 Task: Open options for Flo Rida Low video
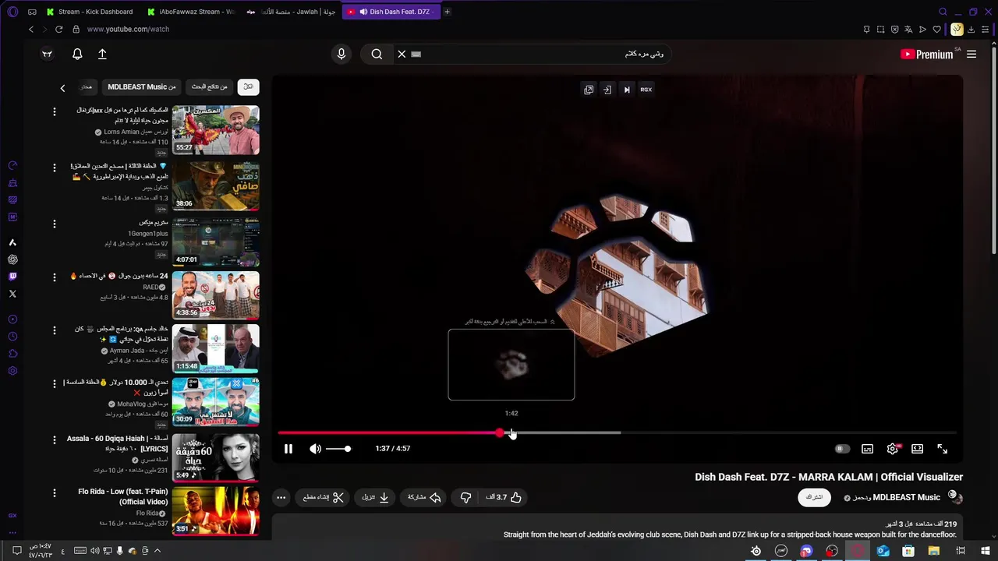(55, 492)
